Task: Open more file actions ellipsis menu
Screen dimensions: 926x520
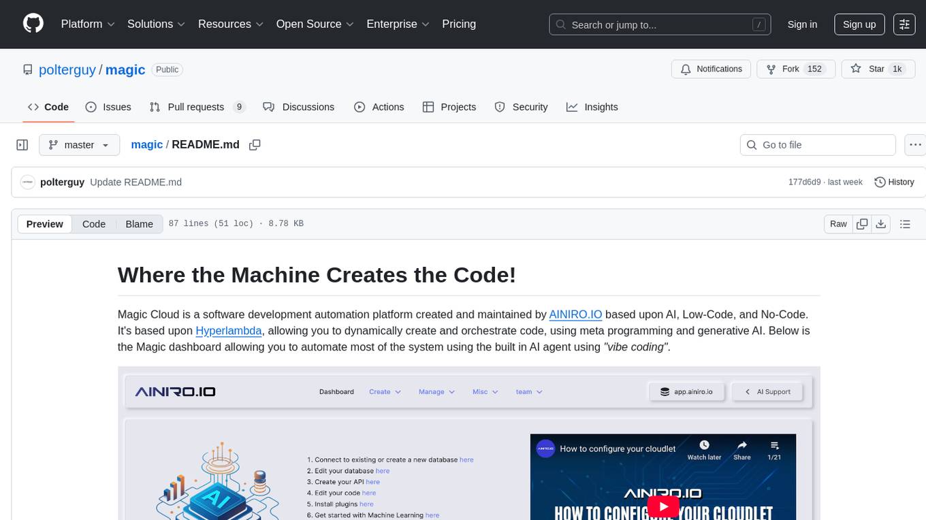Action: 915,145
